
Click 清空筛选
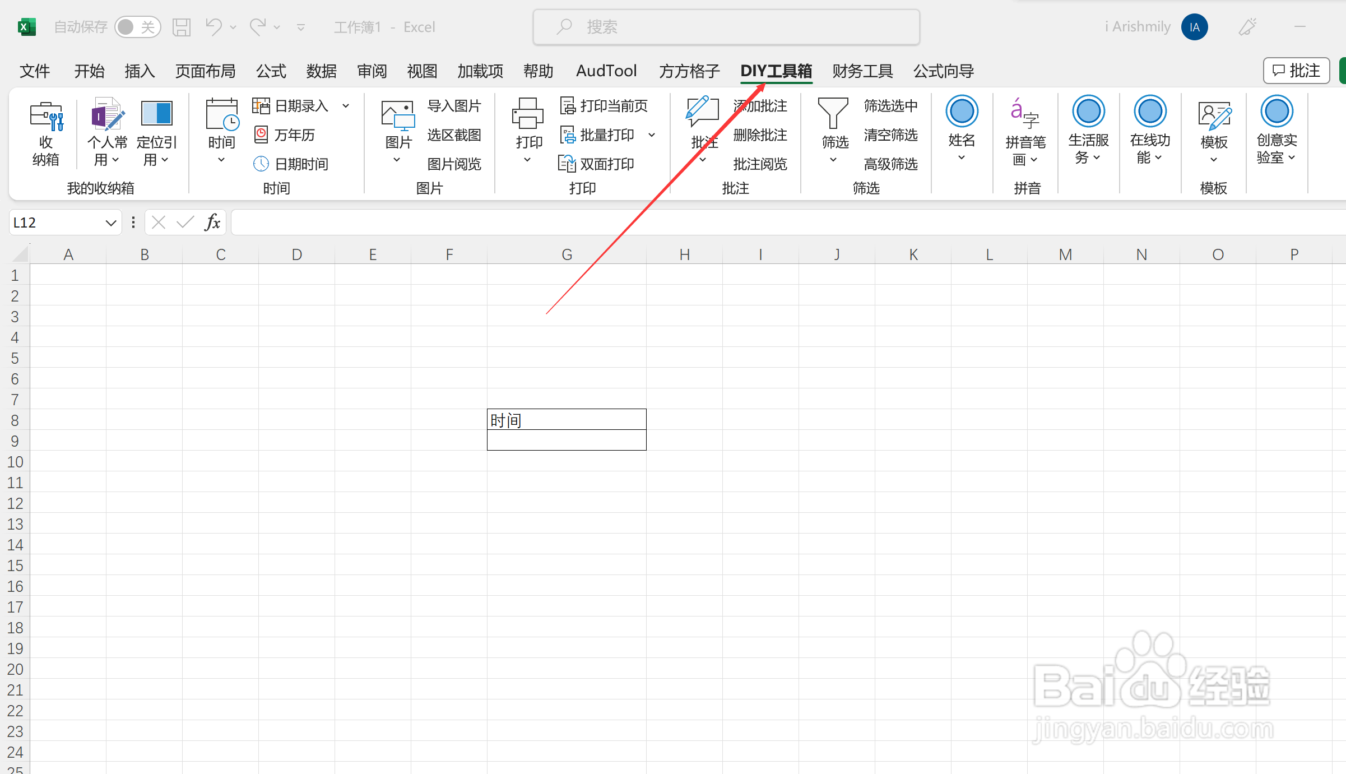click(890, 135)
